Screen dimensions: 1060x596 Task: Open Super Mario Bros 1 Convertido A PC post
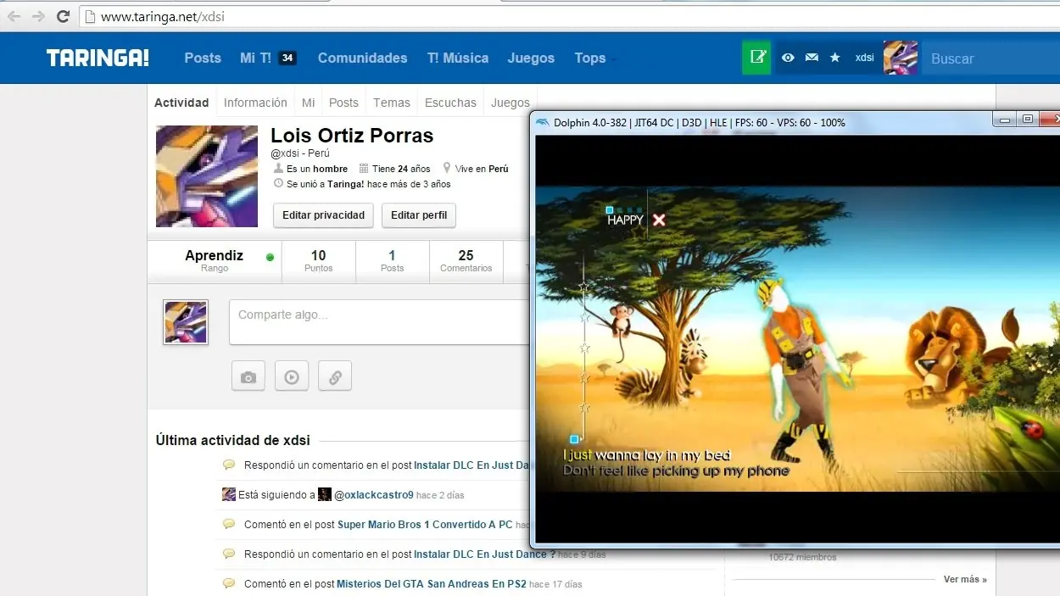click(x=425, y=525)
